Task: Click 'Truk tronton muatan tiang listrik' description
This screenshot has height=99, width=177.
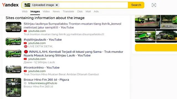Action: [x=64, y=34]
